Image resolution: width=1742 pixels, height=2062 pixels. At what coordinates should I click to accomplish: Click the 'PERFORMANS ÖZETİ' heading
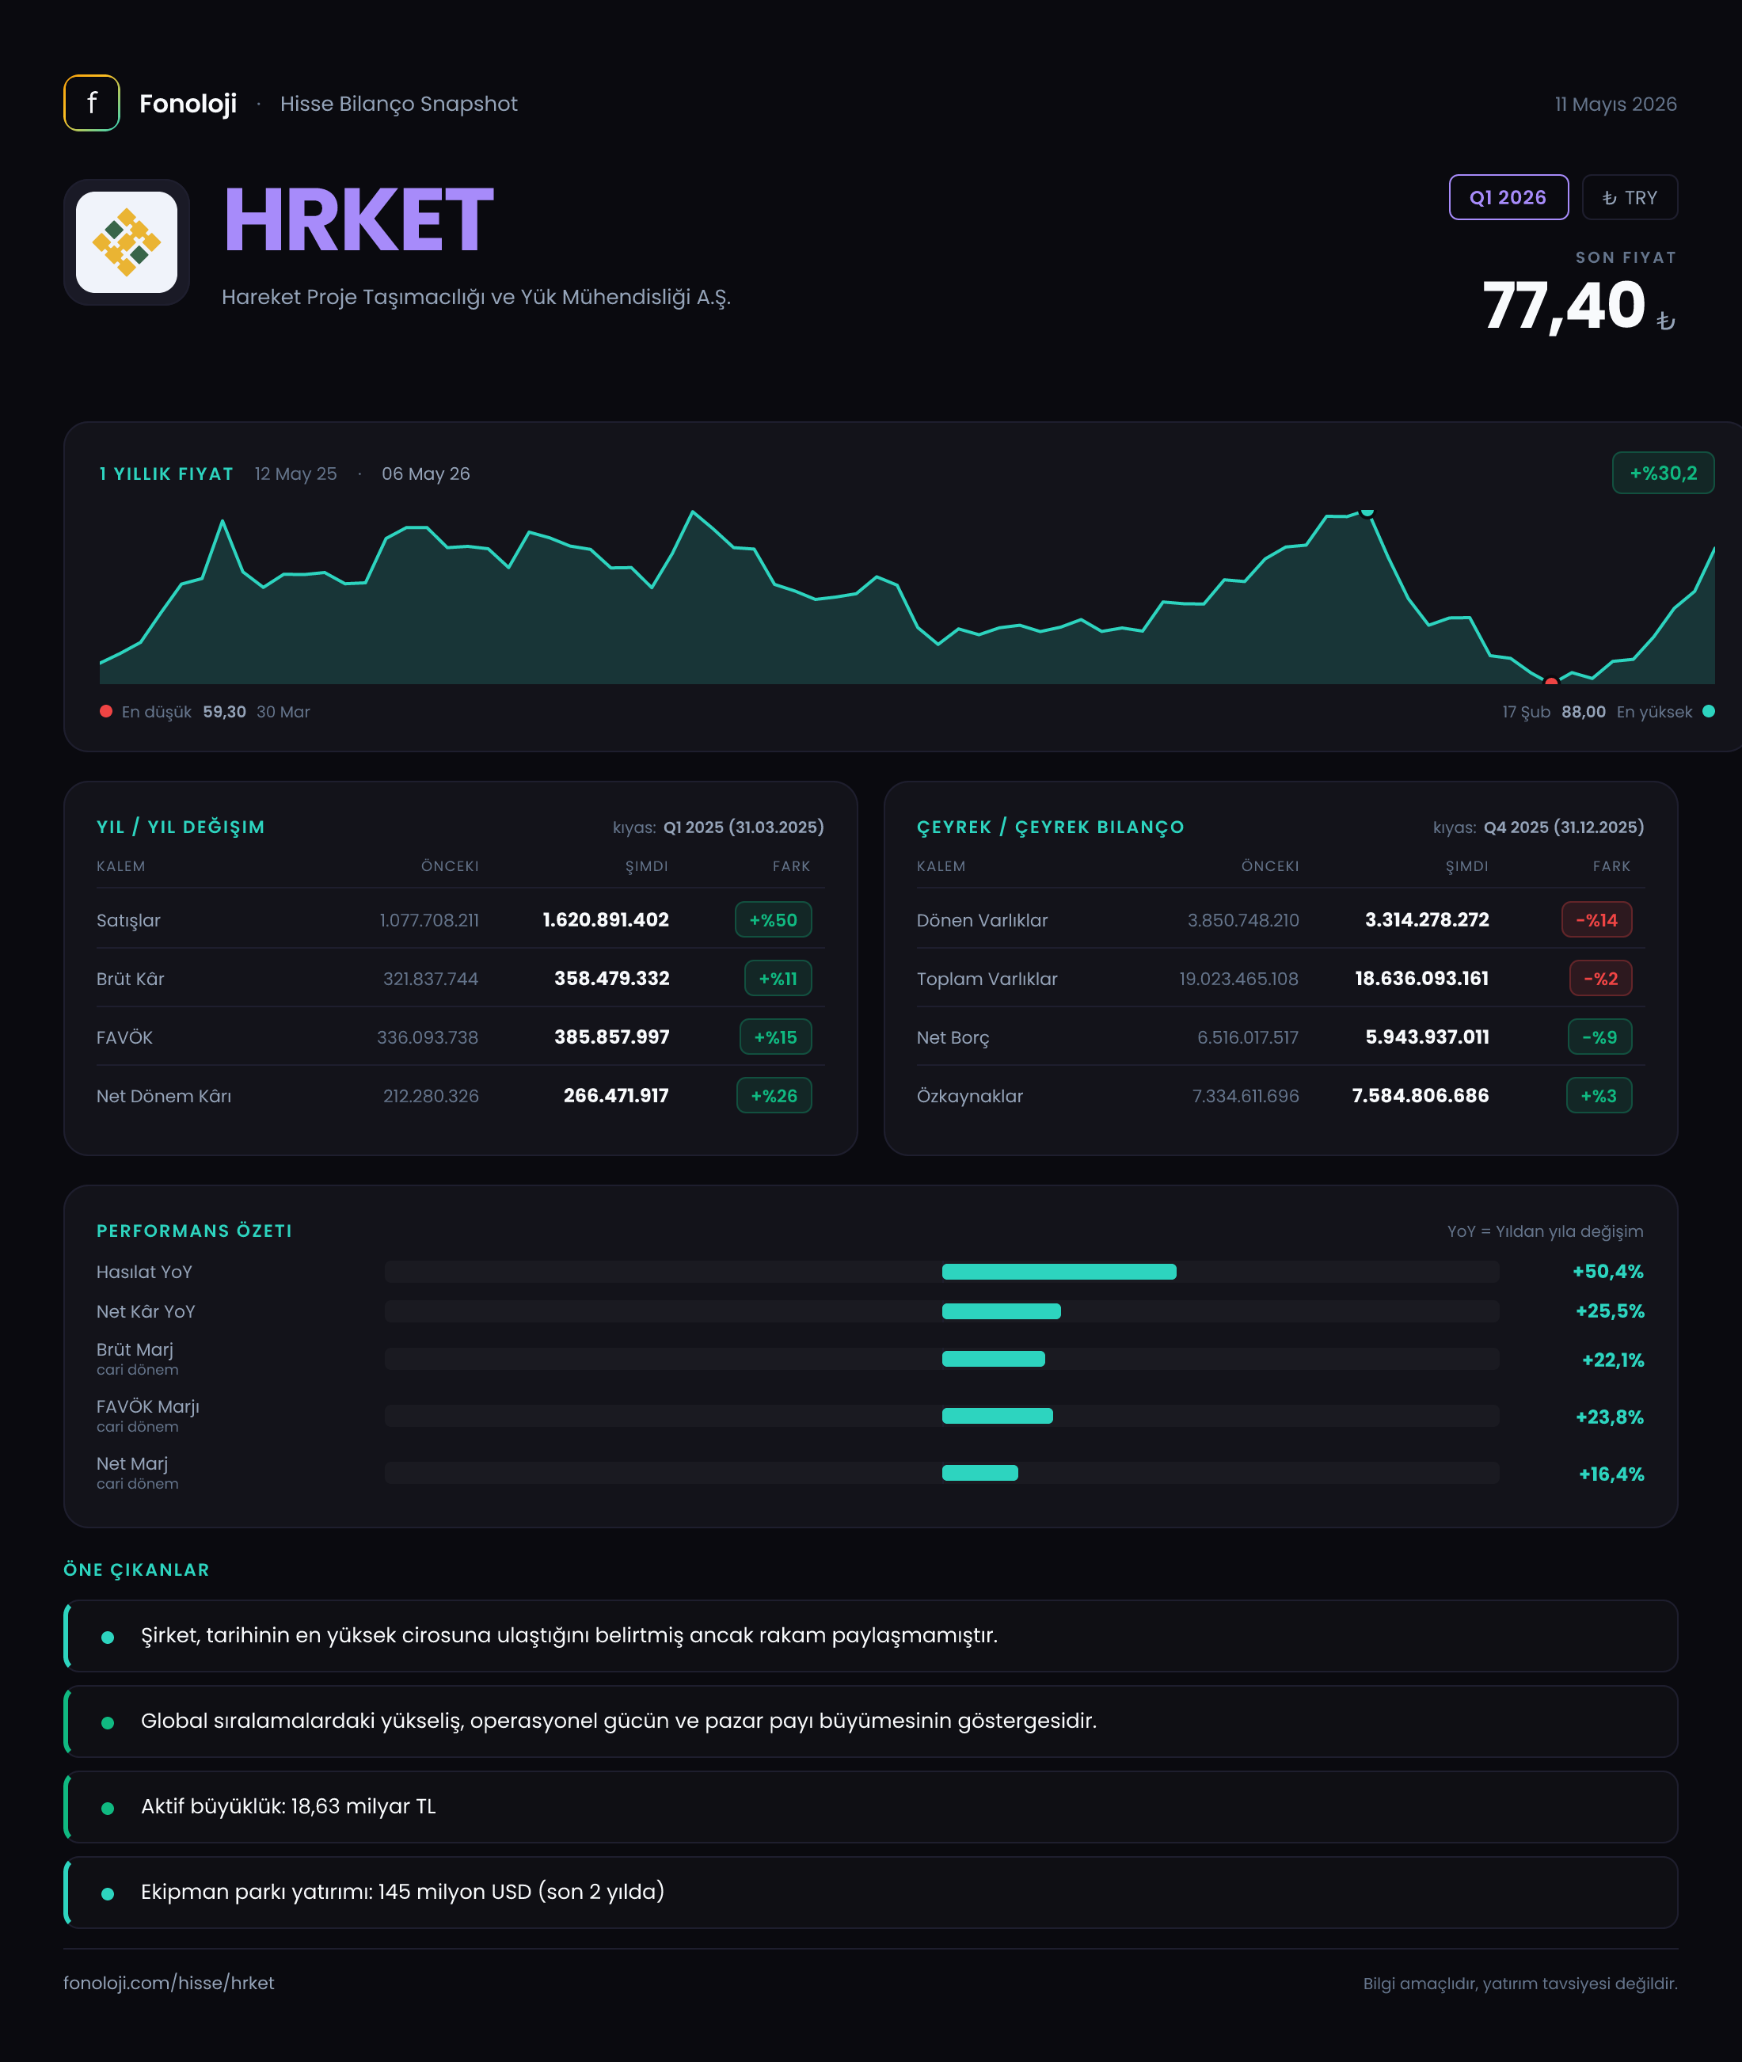(195, 1231)
